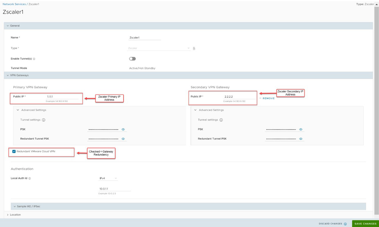Uncheck Redundant VMware Cloud VPN checkbox

(14, 151)
